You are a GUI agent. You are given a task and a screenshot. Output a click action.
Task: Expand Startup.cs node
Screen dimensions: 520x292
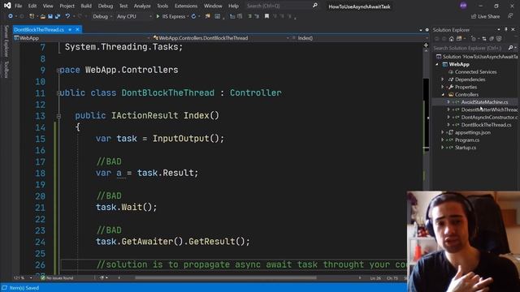443,148
